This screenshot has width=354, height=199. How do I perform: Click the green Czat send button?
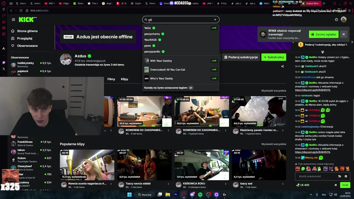click(x=345, y=185)
